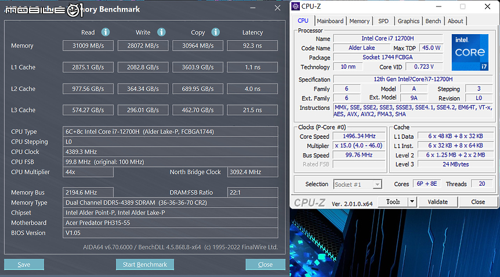Image resolution: width=500 pixels, height=277 pixels.
Task: Switch to the Memory tab in CPU-Z
Action: coord(360,21)
